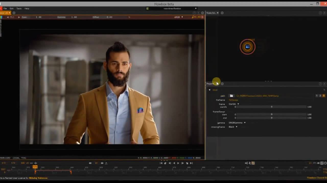Open the Edit menu

pyautogui.click(x=11, y=9)
